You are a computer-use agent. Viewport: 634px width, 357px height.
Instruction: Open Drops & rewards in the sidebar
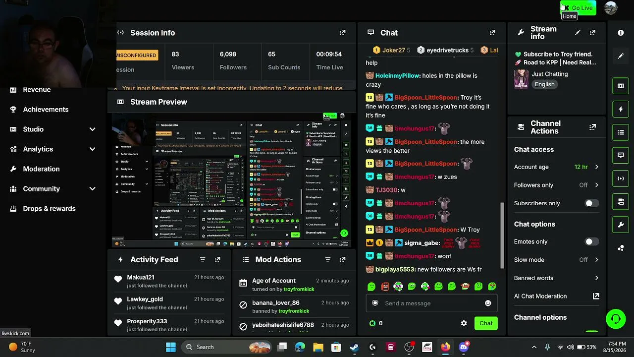point(49,209)
